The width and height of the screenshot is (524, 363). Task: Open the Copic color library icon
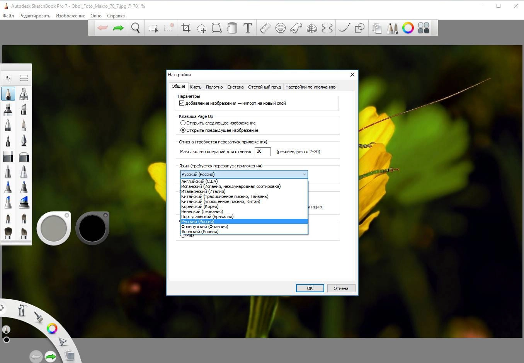click(x=424, y=28)
